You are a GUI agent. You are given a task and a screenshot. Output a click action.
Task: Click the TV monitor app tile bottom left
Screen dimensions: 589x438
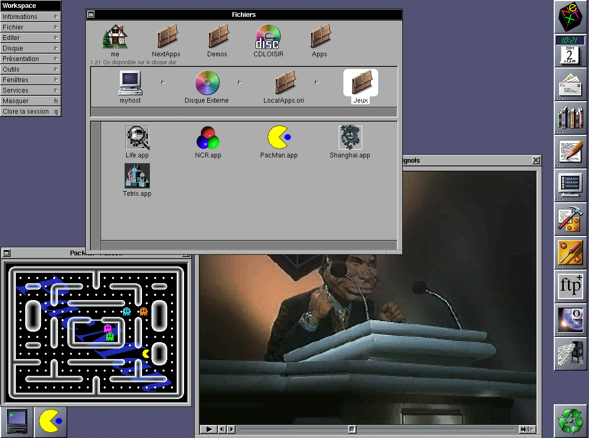pos(17,422)
